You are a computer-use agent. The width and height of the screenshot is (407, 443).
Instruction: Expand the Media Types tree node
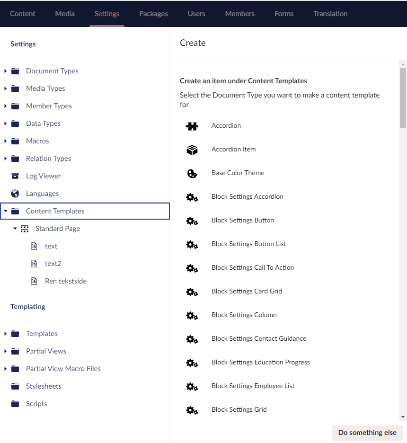(x=5, y=89)
